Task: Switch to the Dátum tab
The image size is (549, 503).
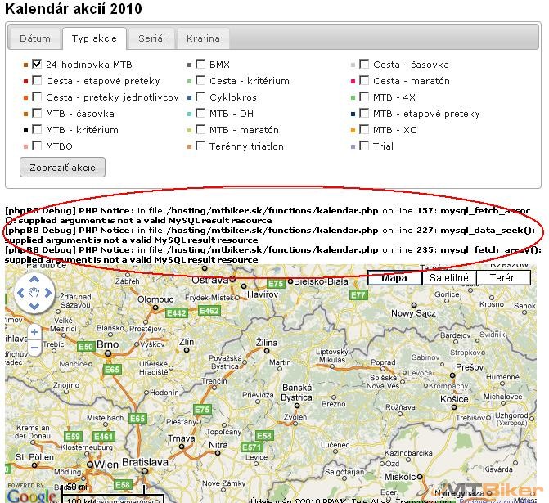Action: pyautogui.click(x=35, y=38)
